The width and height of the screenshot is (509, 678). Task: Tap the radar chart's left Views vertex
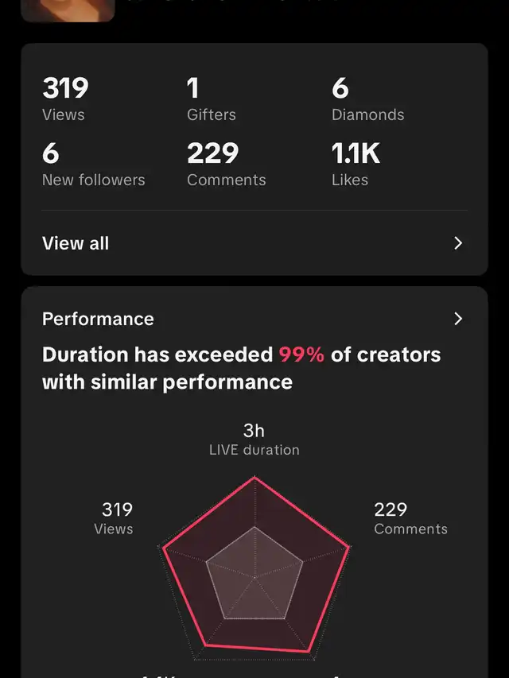click(163, 548)
